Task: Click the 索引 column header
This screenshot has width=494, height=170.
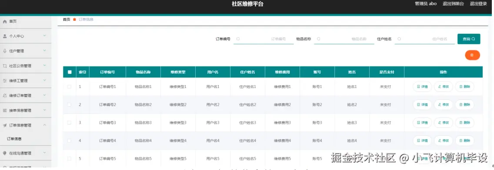Action: coord(83,72)
